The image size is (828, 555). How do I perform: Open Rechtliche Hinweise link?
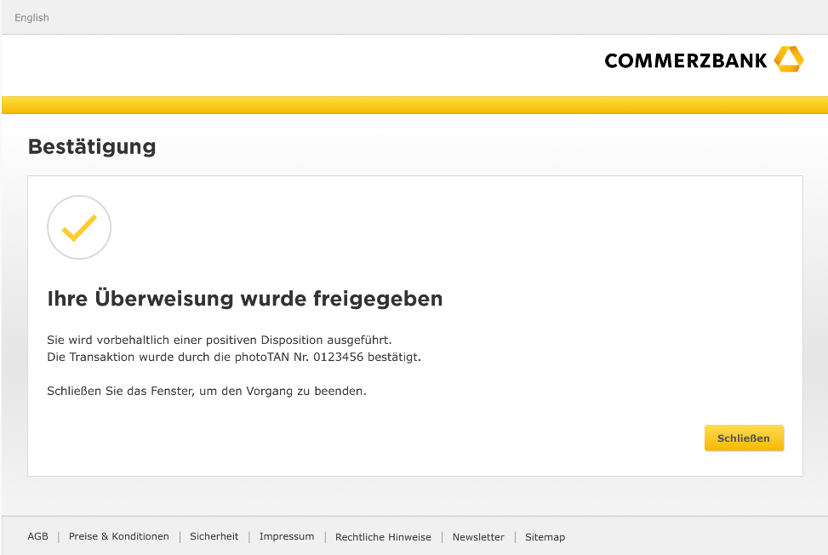pyautogui.click(x=383, y=537)
